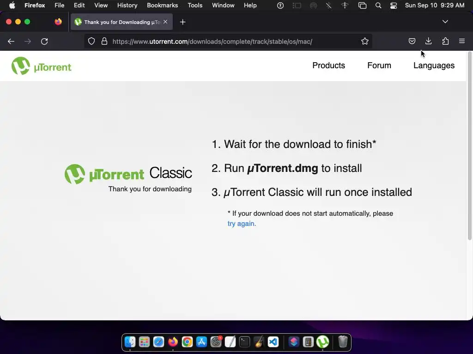
Task: Open Calculator from the Dock
Action: pyautogui.click(x=308, y=342)
